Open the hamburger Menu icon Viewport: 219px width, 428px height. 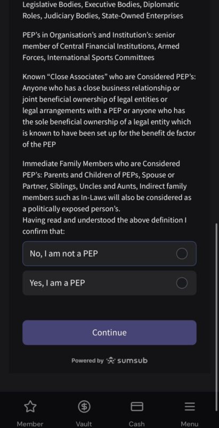click(x=190, y=407)
